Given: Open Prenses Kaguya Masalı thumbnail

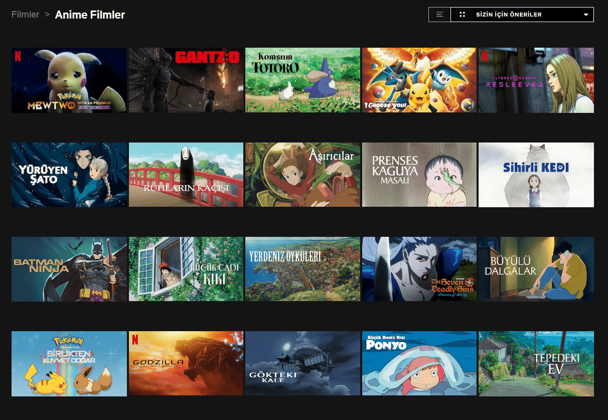Looking at the screenshot, I should pos(419,175).
